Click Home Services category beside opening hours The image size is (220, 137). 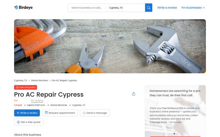coord(59,105)
